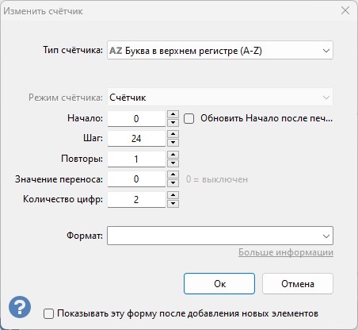Increase the Повторы value with up arrow
Viewport: 358px width, 330px height.
click(173, 155)
